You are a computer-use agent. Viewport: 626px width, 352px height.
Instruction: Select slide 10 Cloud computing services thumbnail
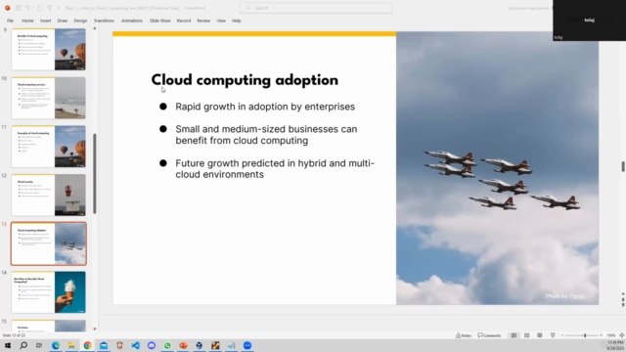49,98
